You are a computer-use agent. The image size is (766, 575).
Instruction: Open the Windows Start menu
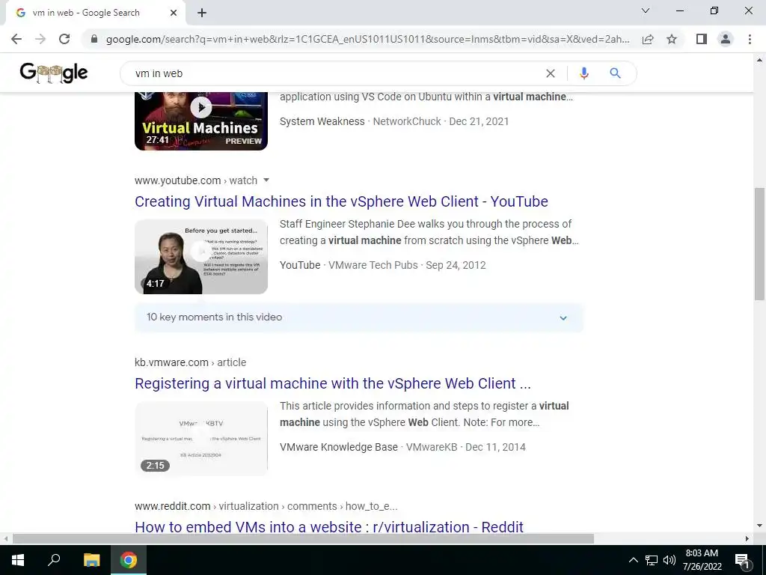(18, 560)
